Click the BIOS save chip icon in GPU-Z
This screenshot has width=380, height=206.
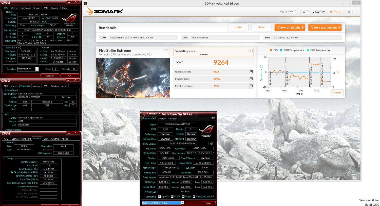click(x=211, y=144)
